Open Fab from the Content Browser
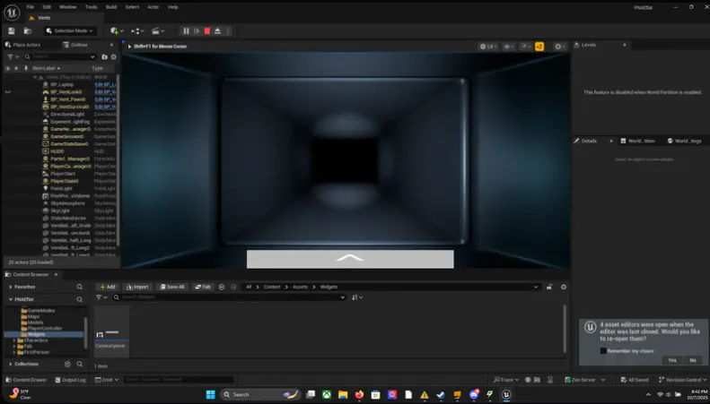This screenshot has height=404, width=710. [202, 287]
